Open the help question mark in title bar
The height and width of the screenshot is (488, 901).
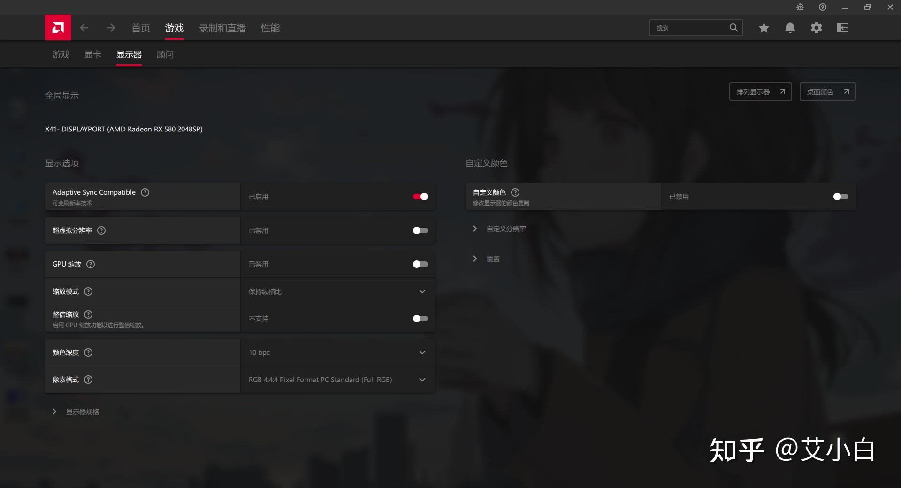[x=823, y=7]
